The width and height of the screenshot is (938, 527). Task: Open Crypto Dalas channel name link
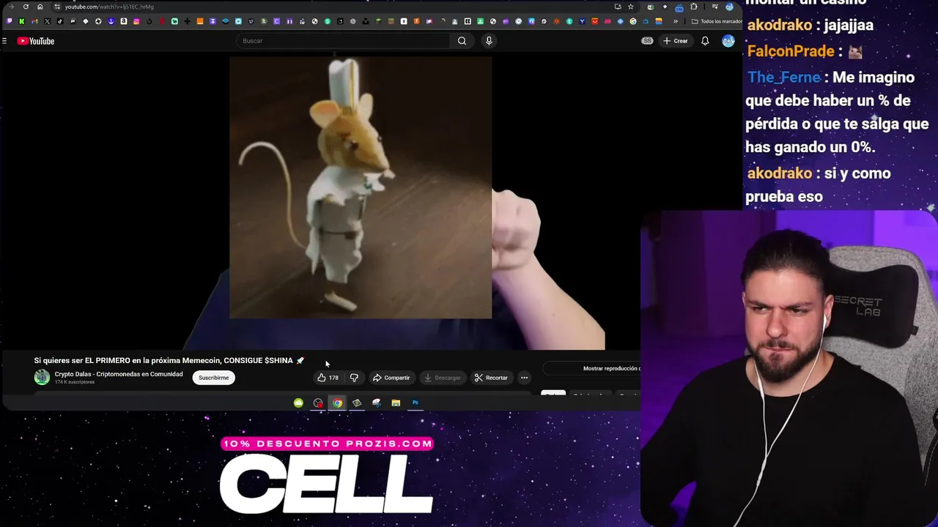tap(119, 374)
